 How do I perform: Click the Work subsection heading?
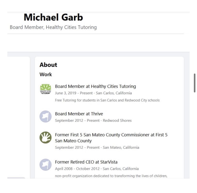[46, 75]
